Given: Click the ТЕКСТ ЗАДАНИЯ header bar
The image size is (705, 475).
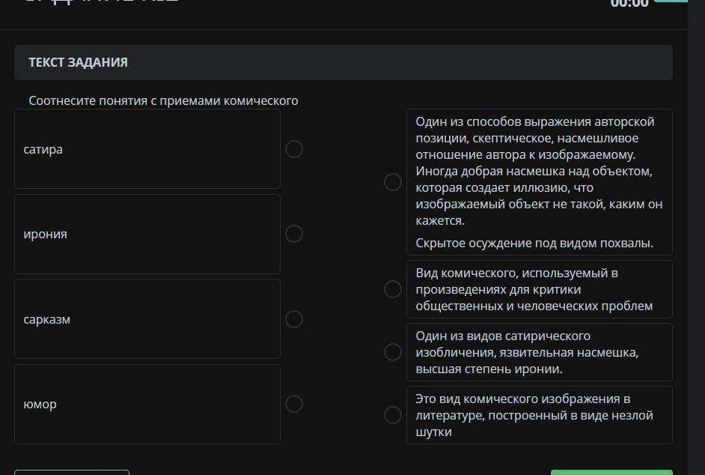Looking at the screenshot, I should tap(343, 62).
